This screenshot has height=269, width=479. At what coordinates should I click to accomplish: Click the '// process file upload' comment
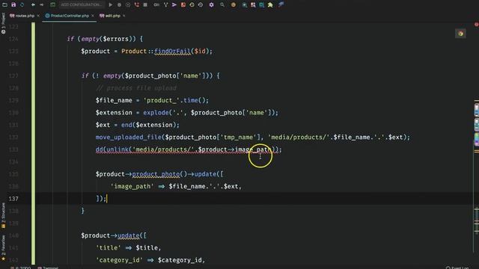pos(136,88)
